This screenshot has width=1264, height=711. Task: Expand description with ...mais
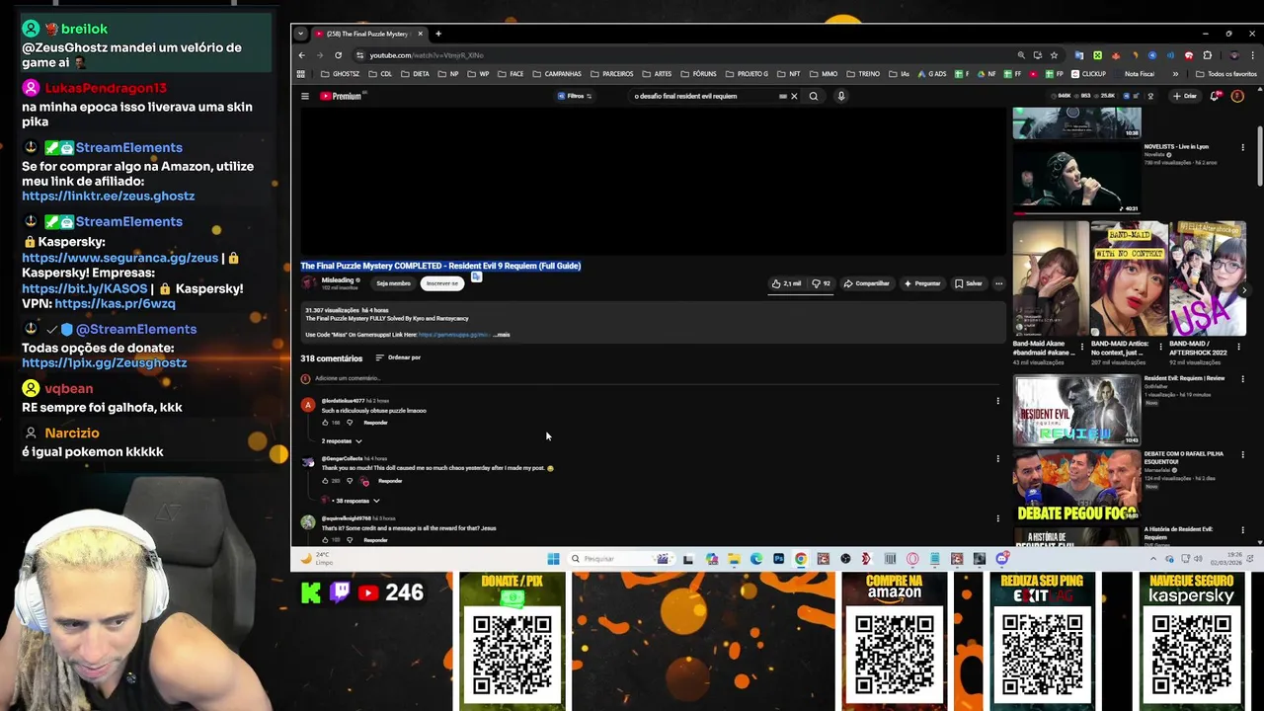point(502,335)
